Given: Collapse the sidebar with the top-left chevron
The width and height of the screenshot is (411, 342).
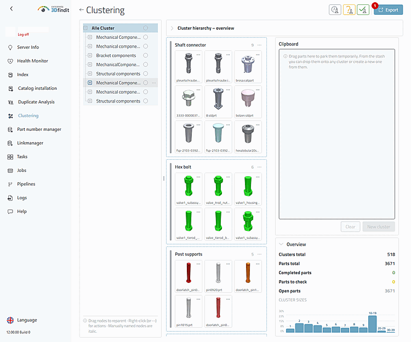Looking at the screenshot, I should click(12, 9).
